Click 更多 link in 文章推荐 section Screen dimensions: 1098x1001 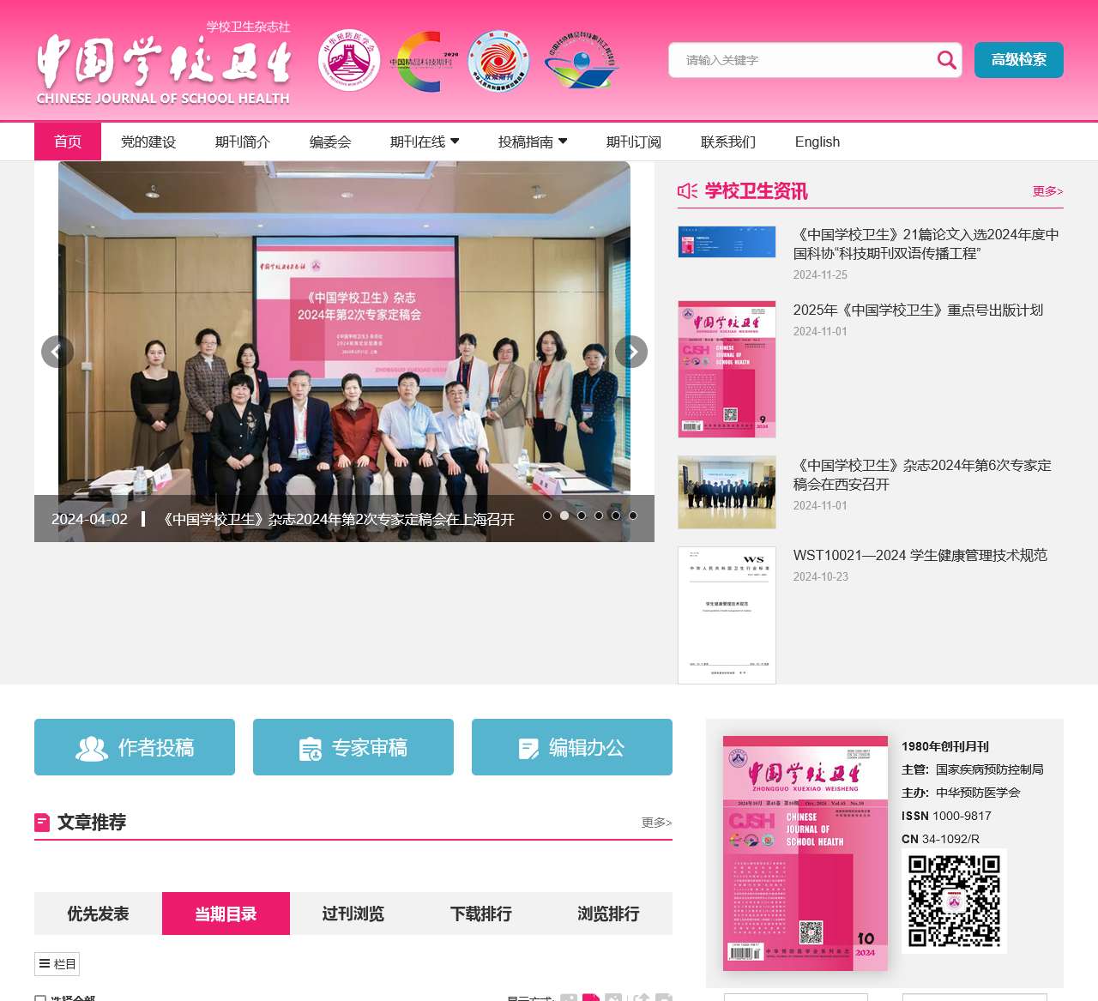coord(656,823)
